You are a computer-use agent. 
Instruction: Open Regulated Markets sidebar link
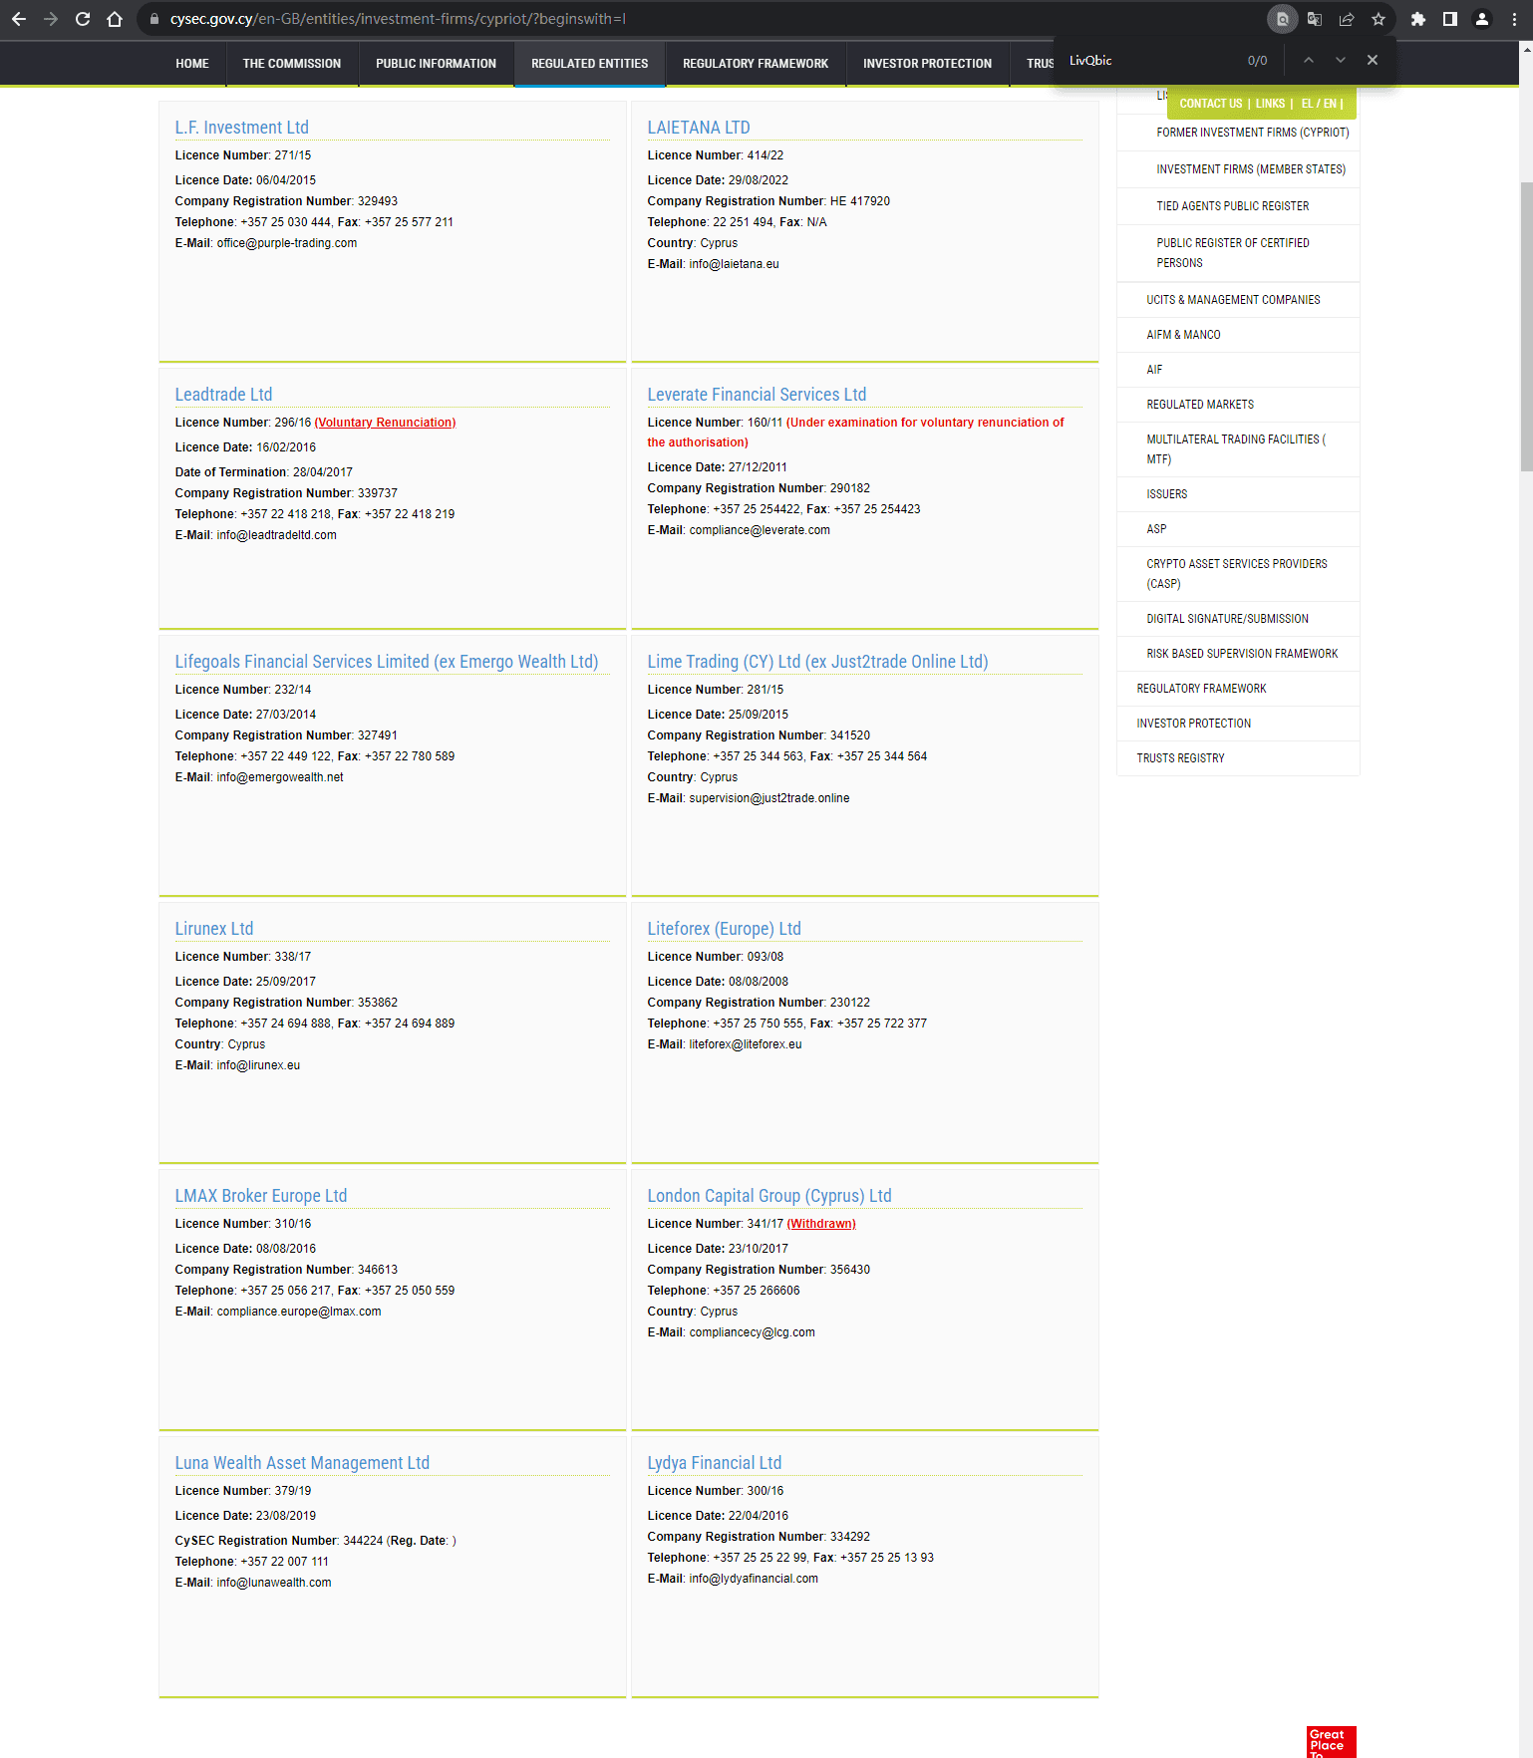click(1200, 405)
